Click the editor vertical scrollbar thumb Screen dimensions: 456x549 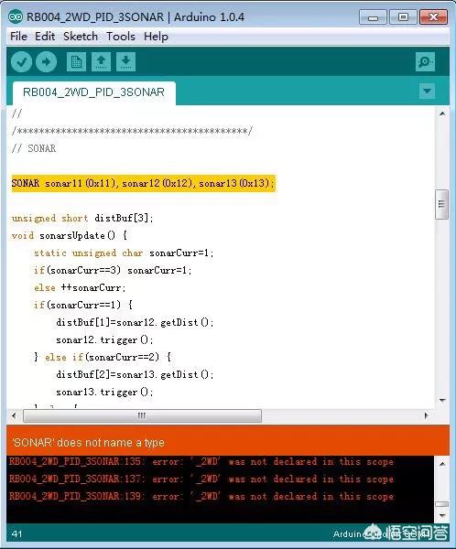[441, 204]
